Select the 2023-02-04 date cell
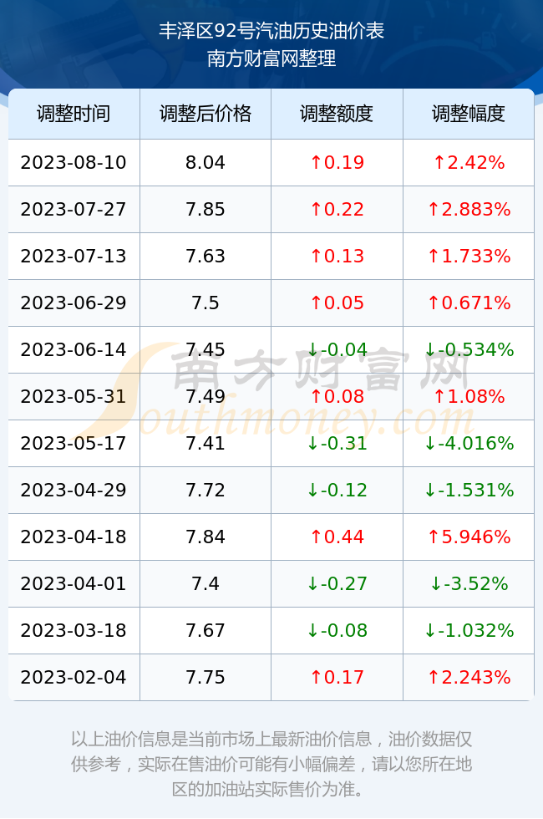The width and height of the screenshot is (543, 819). point(74,678)
